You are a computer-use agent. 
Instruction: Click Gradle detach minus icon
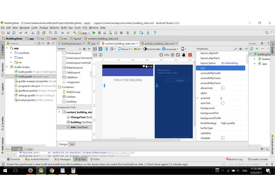pyautogui.click(x=262, y=49)
